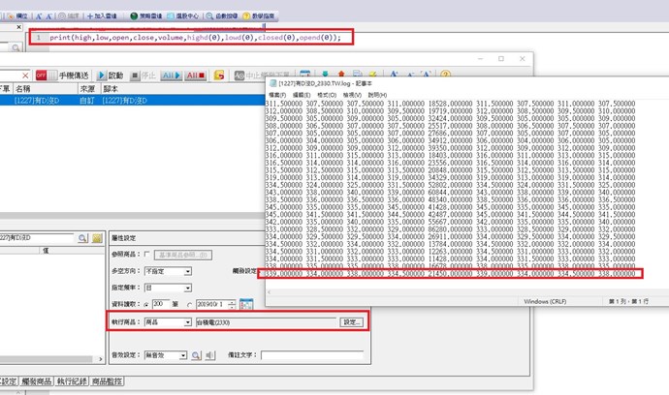This screenshot has width=669, height=395.
Task: Open the 執行商品 type dropdown
Action: click(187, 322)
